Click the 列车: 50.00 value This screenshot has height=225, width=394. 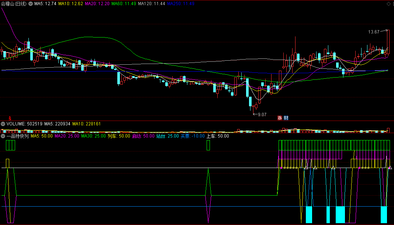point(119,136)
